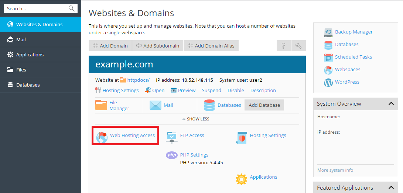This screenshot has width=403, height=193.
Task: Click the eye icon beside Preview
Action: (174, 90)
